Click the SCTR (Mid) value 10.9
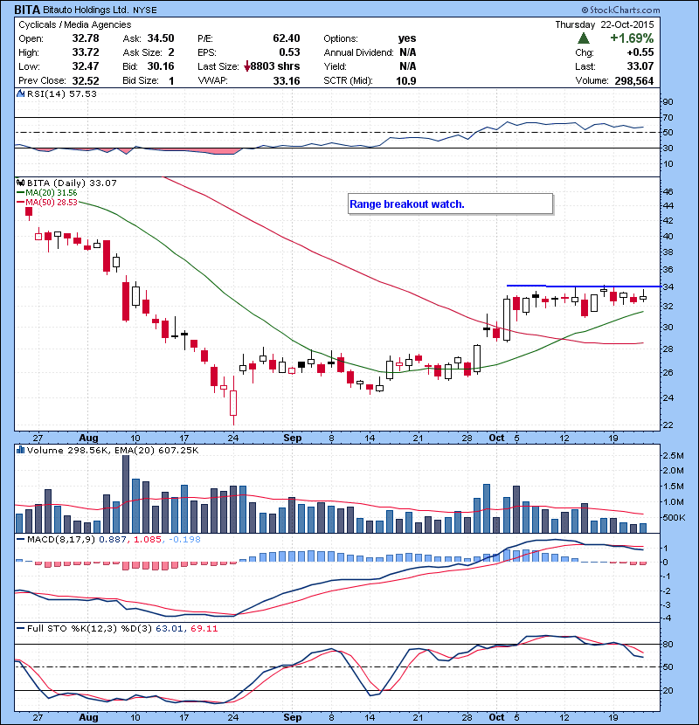Viewport: 699px width, 725px height. [x=406, y=81]
